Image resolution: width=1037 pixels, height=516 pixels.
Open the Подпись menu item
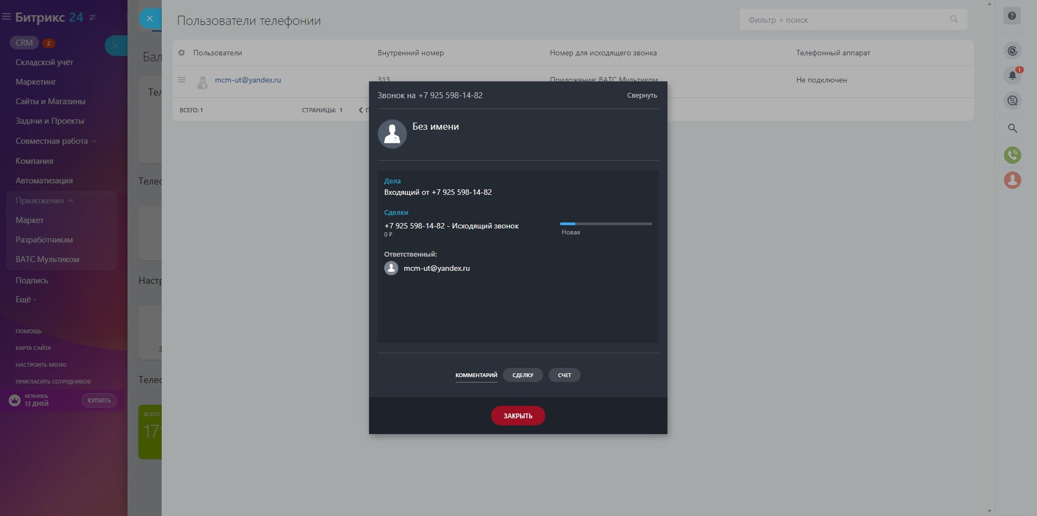(x=31, y=281)
